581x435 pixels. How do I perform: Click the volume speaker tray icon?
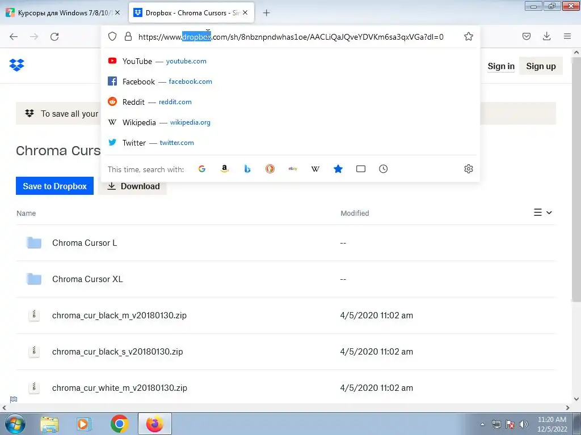coord(524,424)
